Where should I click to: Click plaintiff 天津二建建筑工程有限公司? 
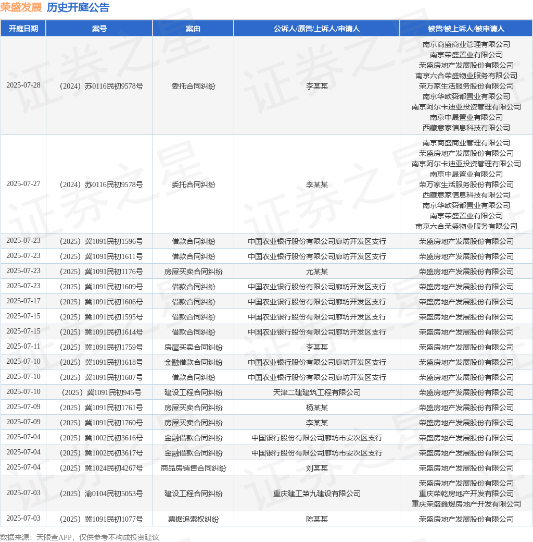click(317, 392)
